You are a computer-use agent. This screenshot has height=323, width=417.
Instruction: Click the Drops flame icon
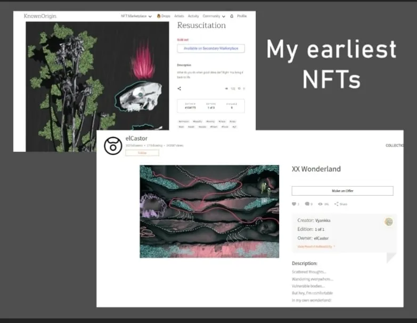click(x=159, y=16)
